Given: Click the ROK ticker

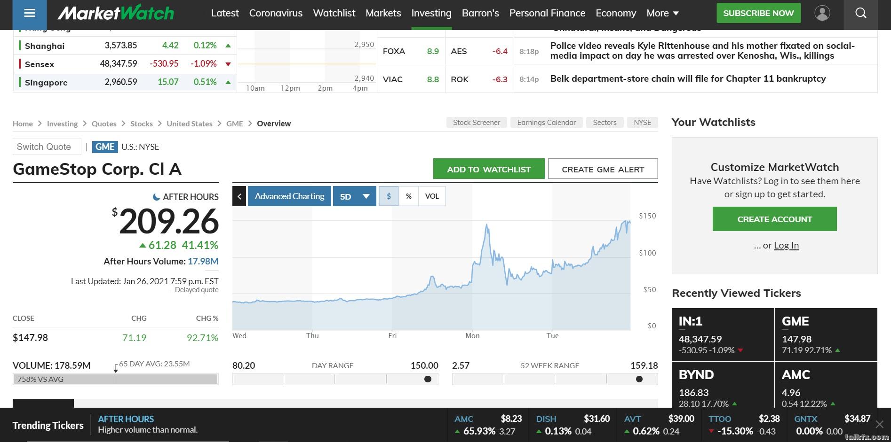Looking at the screenshot, I should pyautogui.click(x=460, y=79).
